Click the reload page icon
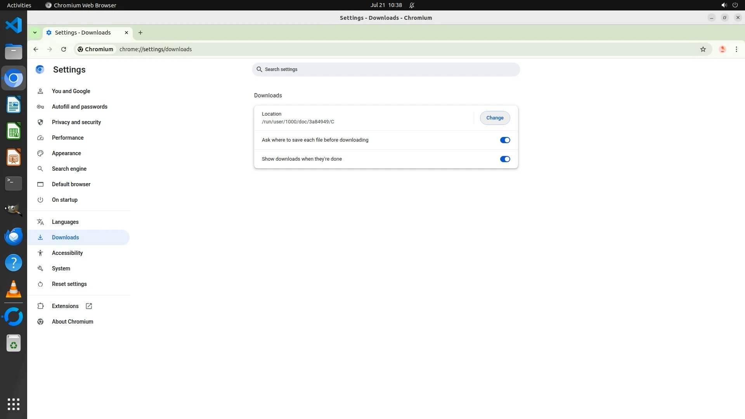The width and height of the screenshot is (745, 419). [x=64, y=49]
